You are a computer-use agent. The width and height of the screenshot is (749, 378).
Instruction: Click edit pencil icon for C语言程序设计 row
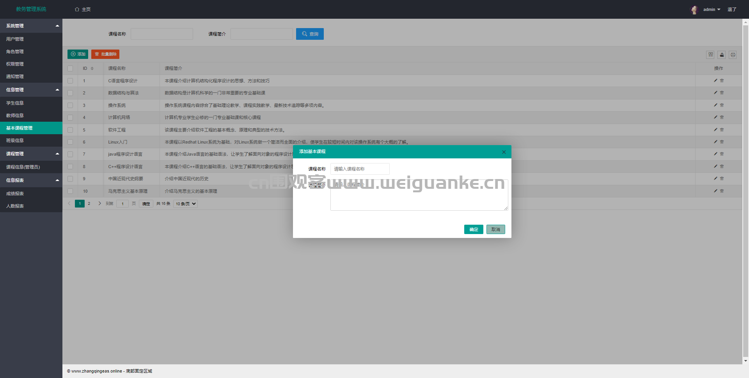pyautogui.click(x=715, y=80)
